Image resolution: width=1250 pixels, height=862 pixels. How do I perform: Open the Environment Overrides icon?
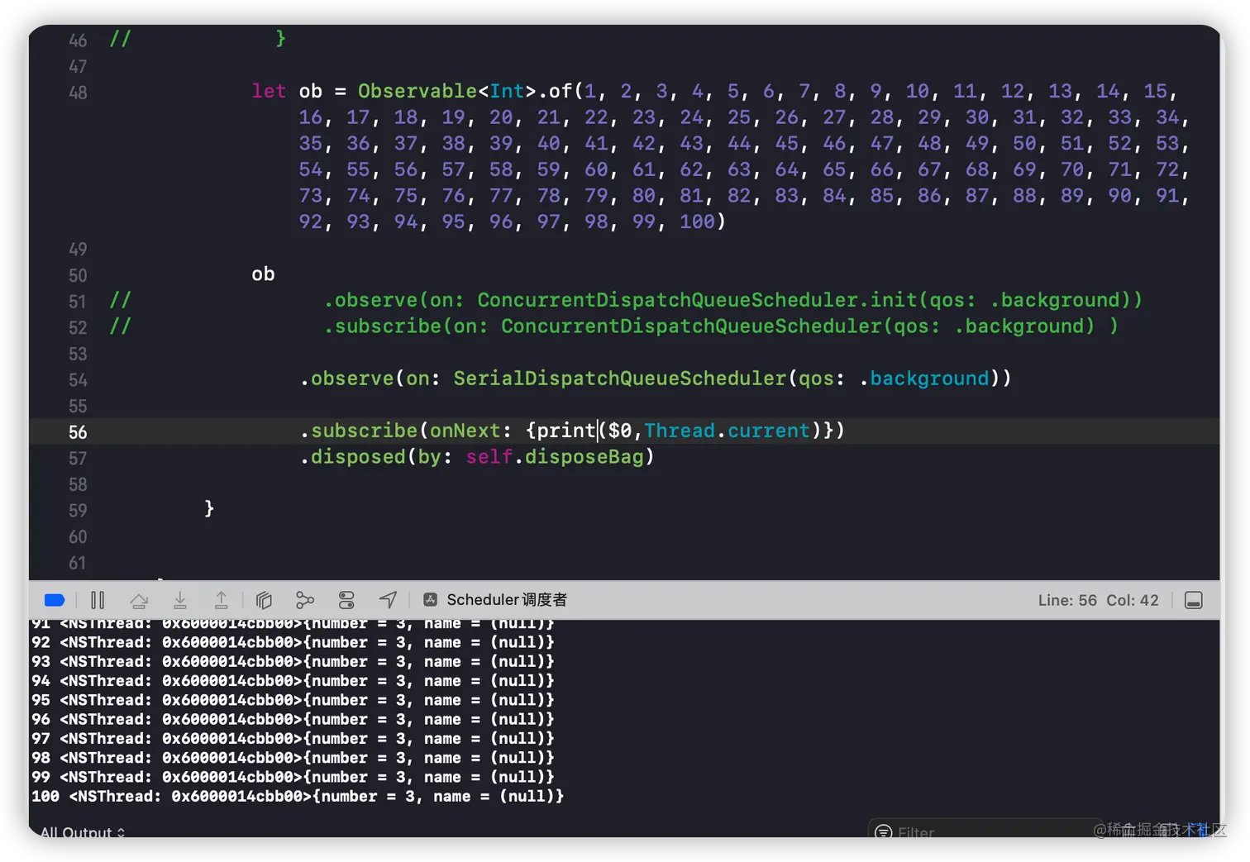346,600
